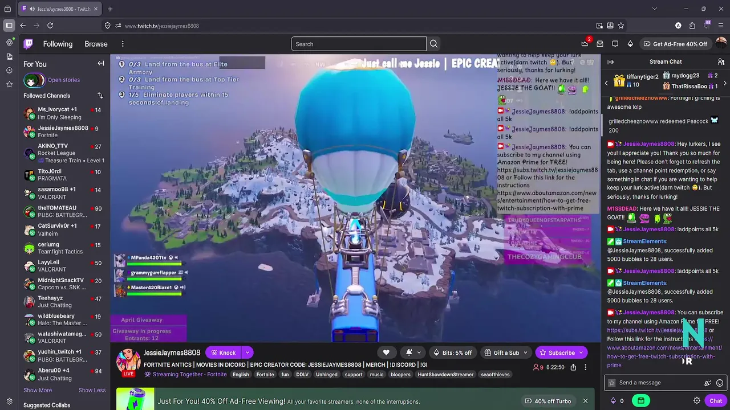Open the Bits cheer icon in chat input
The width and height of the screenshot is (730, 410).
click(x=708, y=383)
